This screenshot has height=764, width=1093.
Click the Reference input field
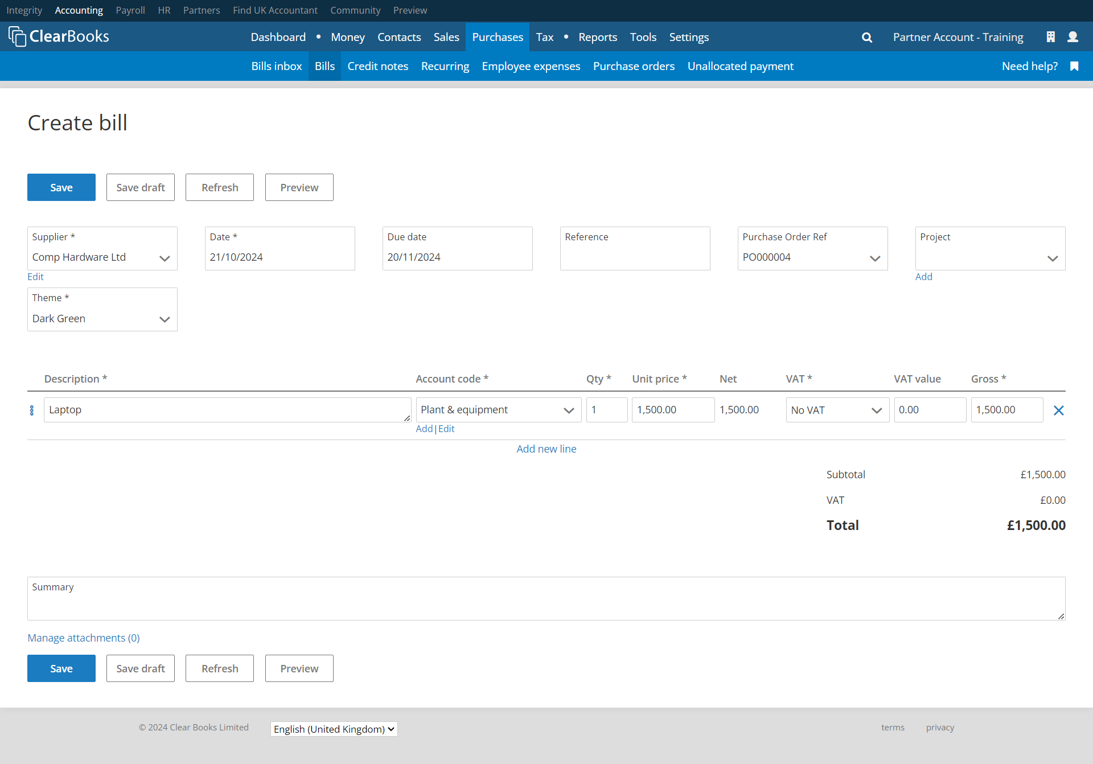click(635, 257)
